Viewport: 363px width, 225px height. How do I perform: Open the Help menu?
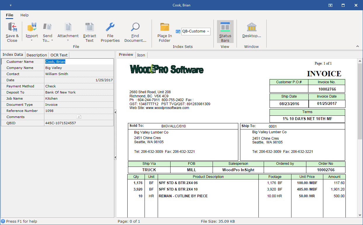tap(25, 15)
